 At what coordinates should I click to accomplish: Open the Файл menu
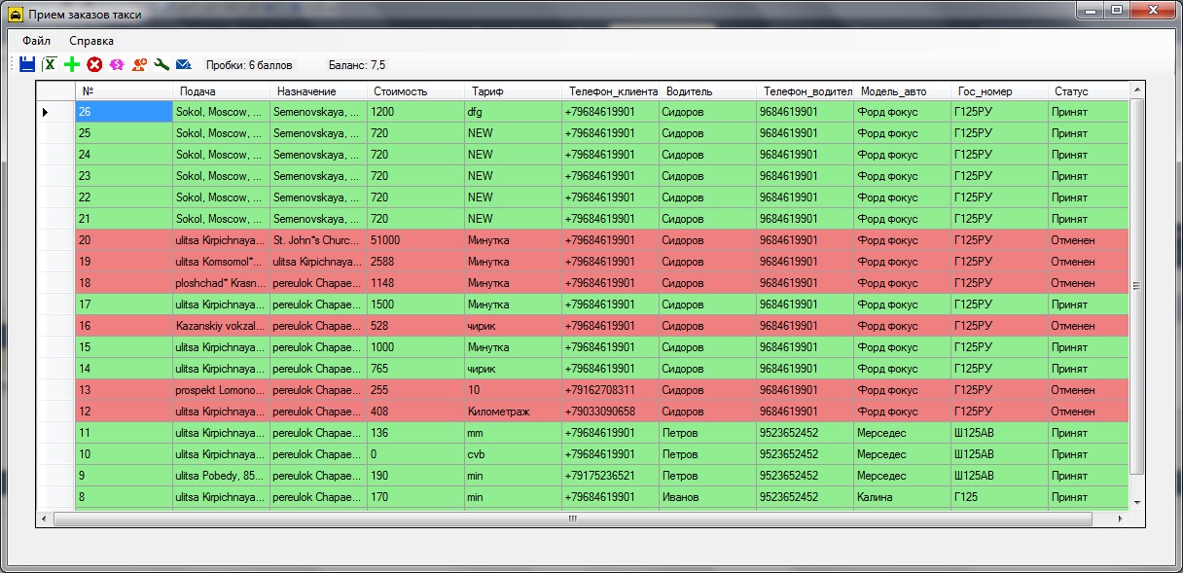37,41
